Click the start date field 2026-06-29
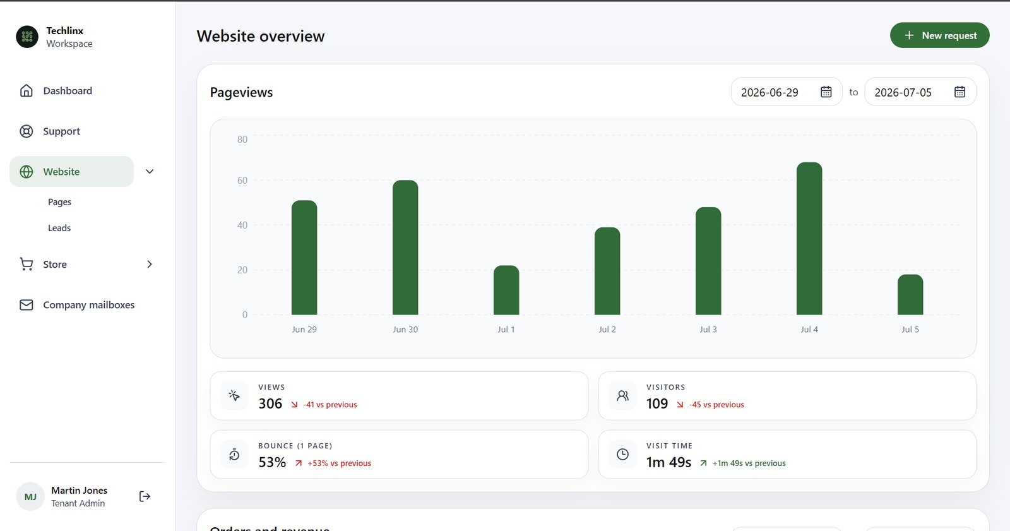Image resolution: width=1010 pixels, height=531 pixels. (787, 92)
